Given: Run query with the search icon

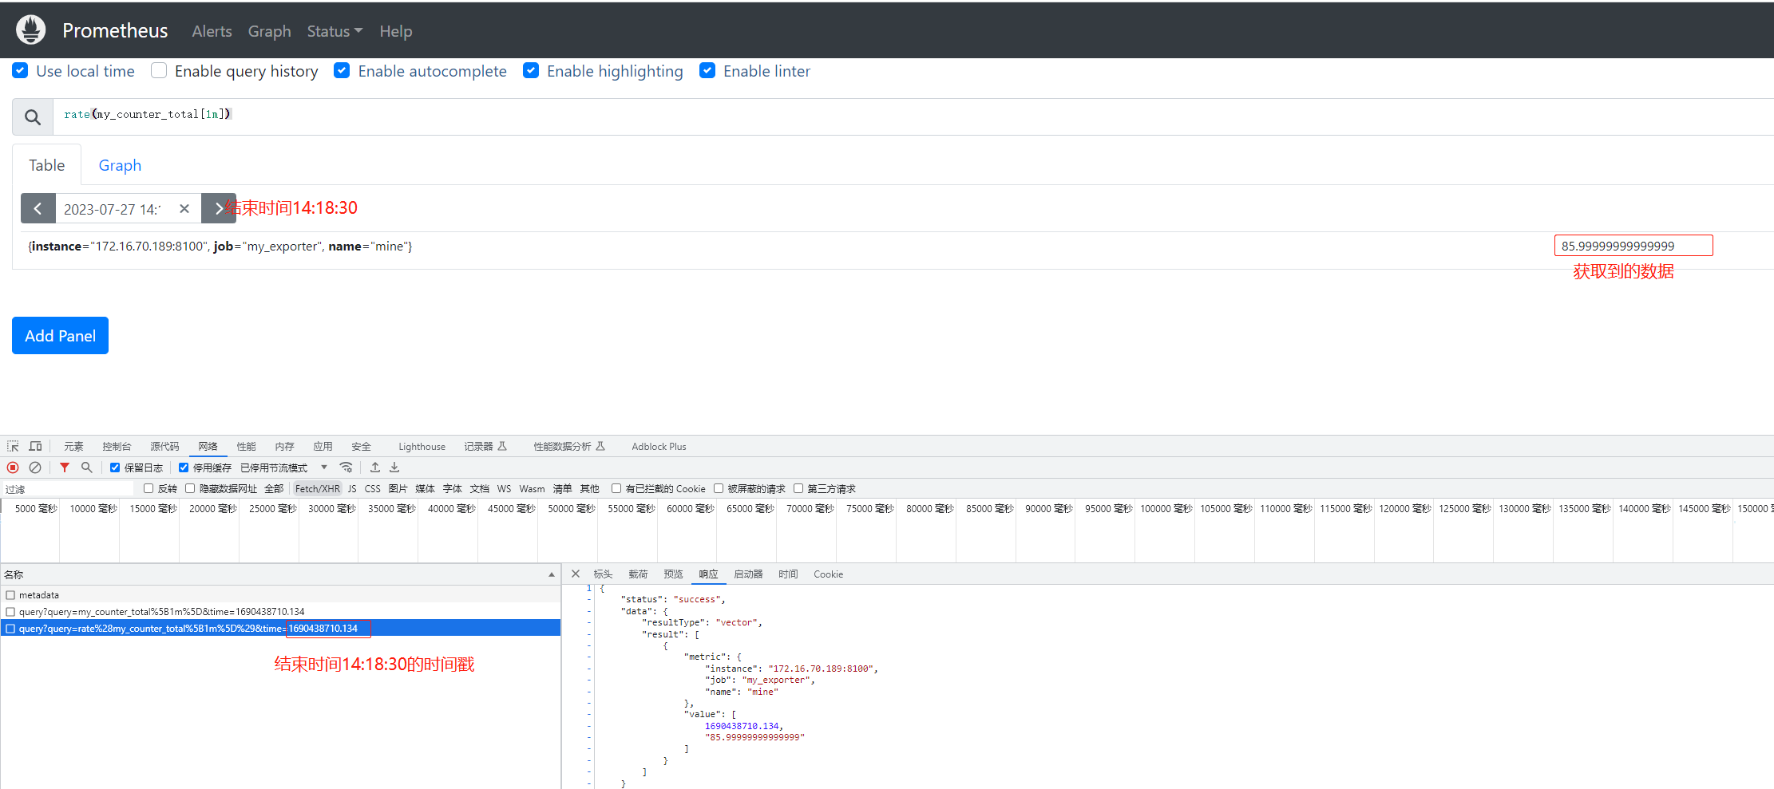Looking at the screenshot, I should (33, 117).
